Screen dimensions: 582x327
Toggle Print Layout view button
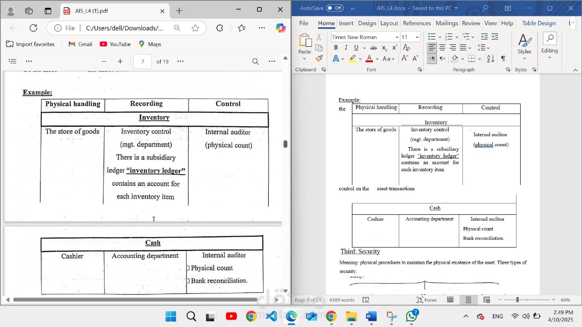(468, 300)
